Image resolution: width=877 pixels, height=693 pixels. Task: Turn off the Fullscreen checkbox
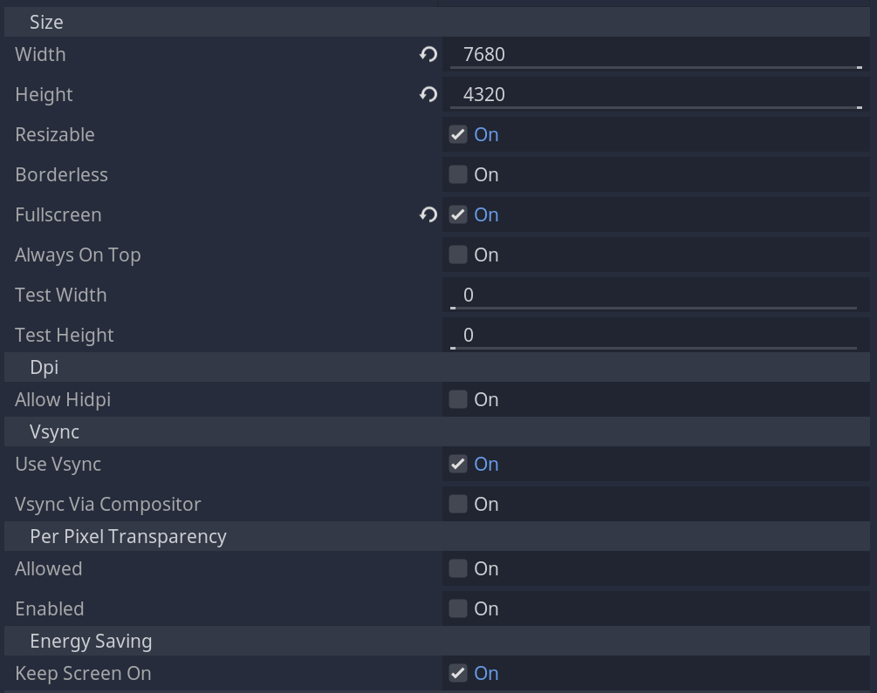[457, 214]
